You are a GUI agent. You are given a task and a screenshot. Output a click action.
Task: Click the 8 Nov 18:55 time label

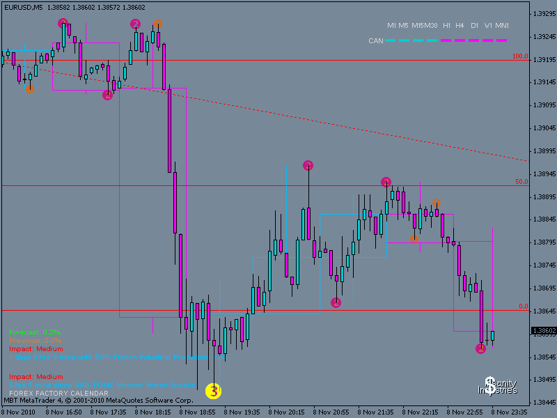(197, 412)
